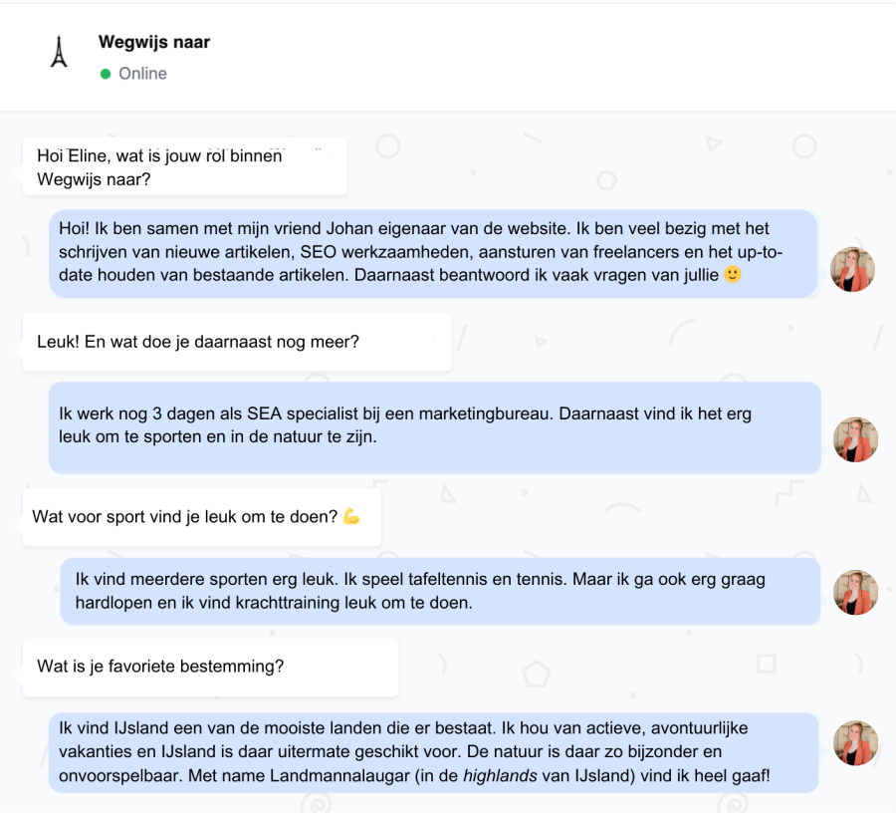The image size is (896, 819).
Task: Click the reply about SEA specialist work
Action: point(435,427)
